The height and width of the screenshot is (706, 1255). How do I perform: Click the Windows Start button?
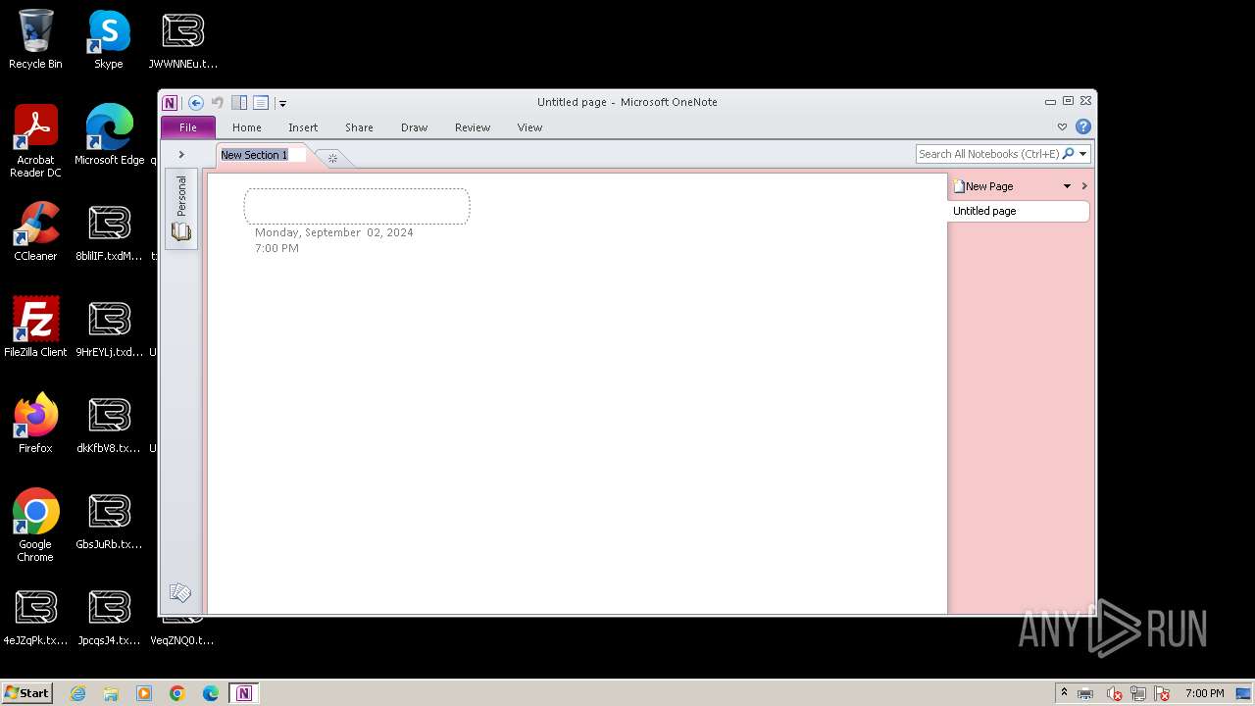coord(27,692)
